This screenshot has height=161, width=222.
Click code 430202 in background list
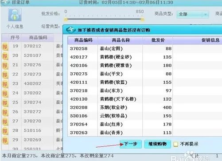tap(32, 84)
